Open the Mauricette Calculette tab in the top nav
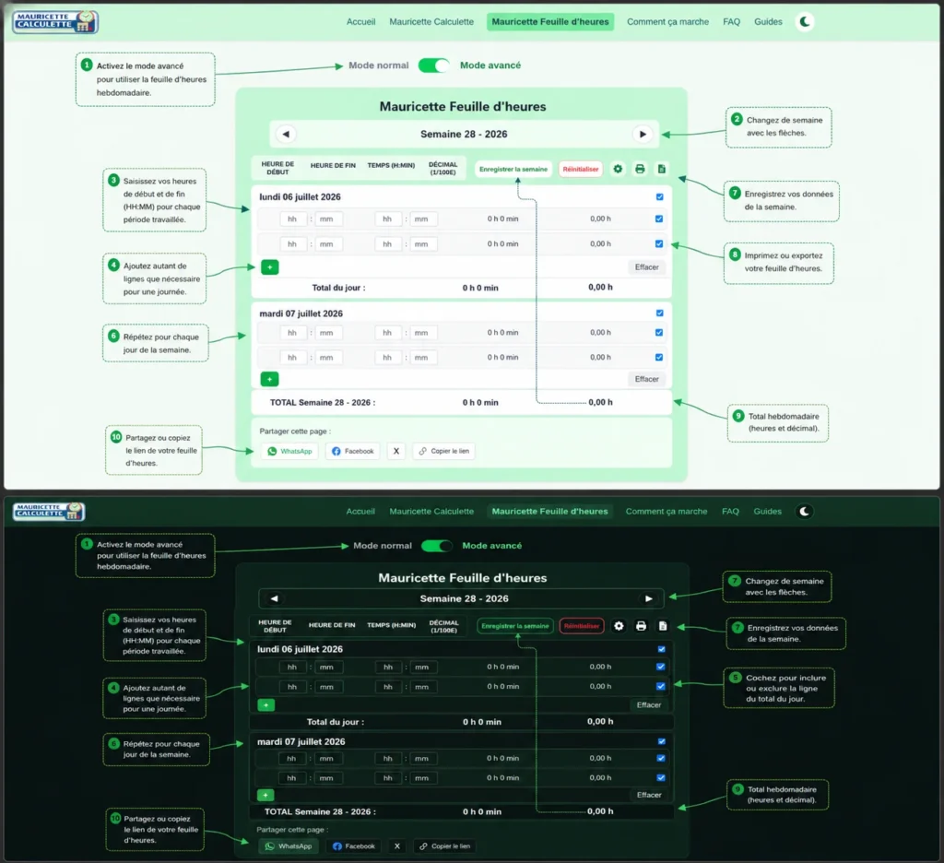Screen dimensions: 944x863 pyautogui.click(x=431, y=22)
